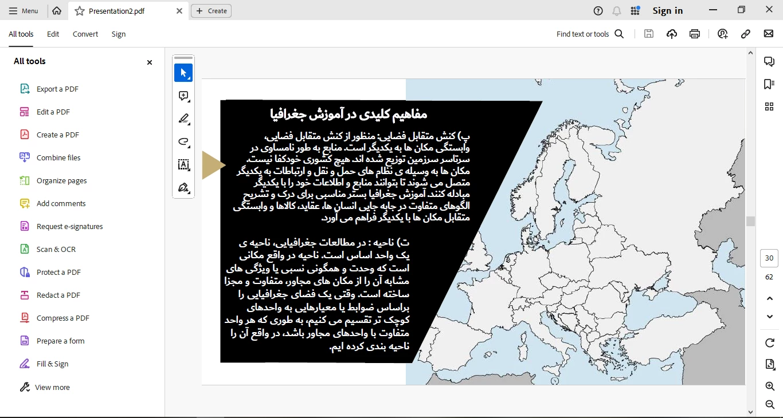
Task: Go to previous page with up chevron
Action: click(x=770, y=298)
